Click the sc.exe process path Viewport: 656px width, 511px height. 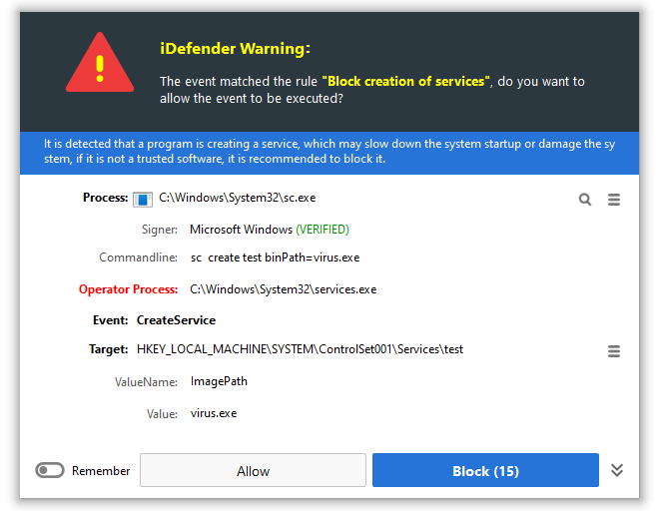click(238, 198)
